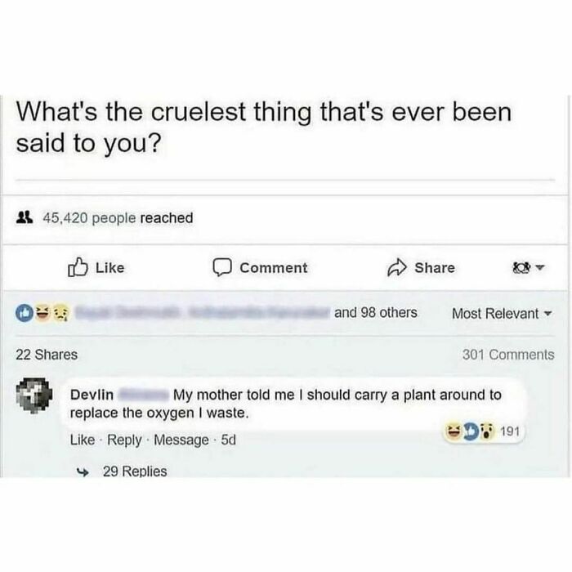Open the profile selector dropdown beside Share
This screenshot has width=572, height=572.
tap(526, 267)
